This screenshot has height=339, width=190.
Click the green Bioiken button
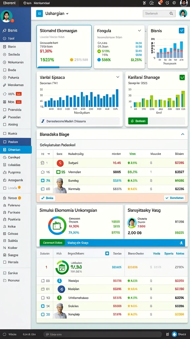[138, 121]
